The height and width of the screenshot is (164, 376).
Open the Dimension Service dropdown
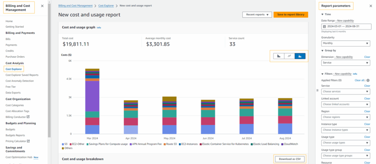346,63
